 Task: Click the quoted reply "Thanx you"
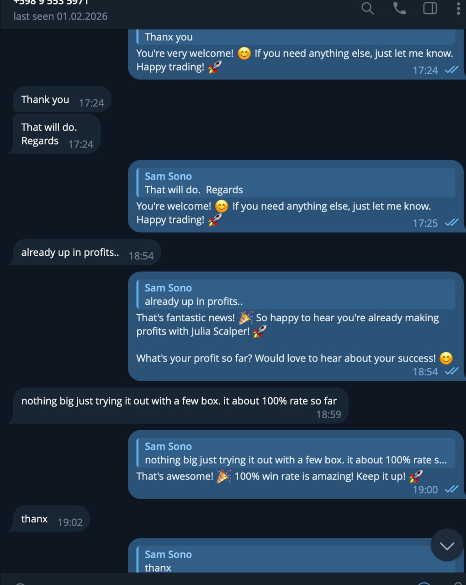pos(296,37)
